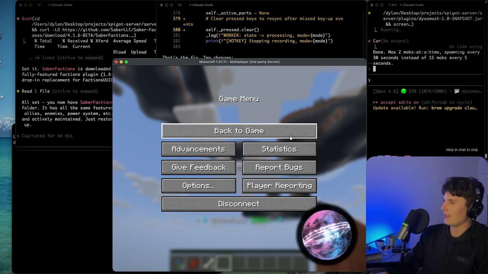
Task: Click the Minecraft 1.21.11 window title bar
Action: (239, 62)
